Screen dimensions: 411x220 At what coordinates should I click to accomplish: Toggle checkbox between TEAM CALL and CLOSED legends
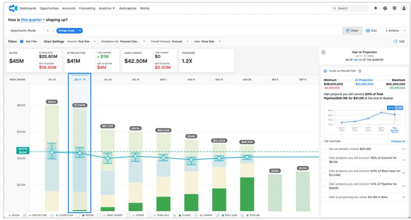pyautogui.click(x=174, y=215)
